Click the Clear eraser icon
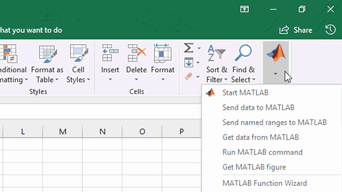Screen dimensions: 342x192 [x=189, y=76]
